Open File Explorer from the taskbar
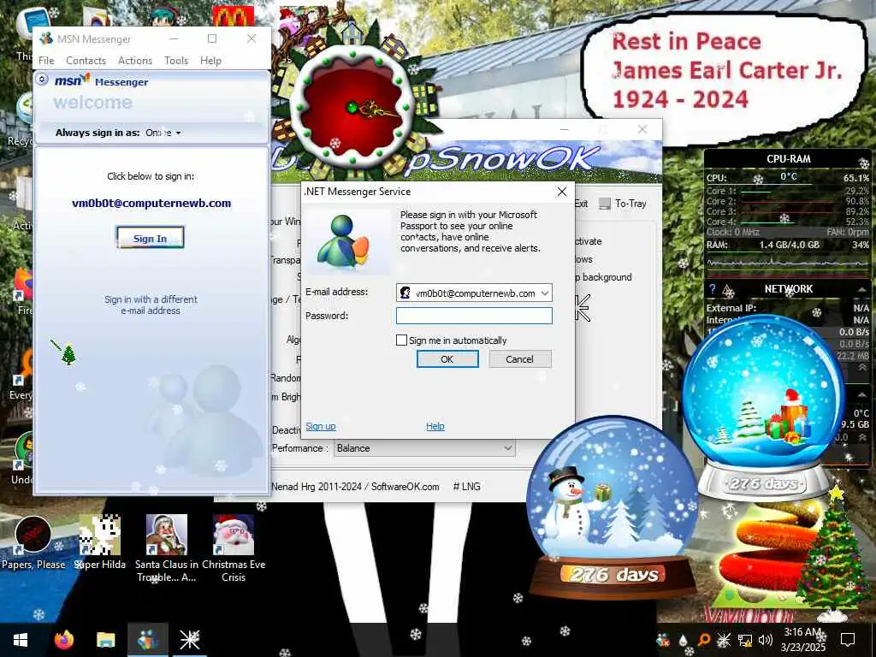 pos(105,640)
